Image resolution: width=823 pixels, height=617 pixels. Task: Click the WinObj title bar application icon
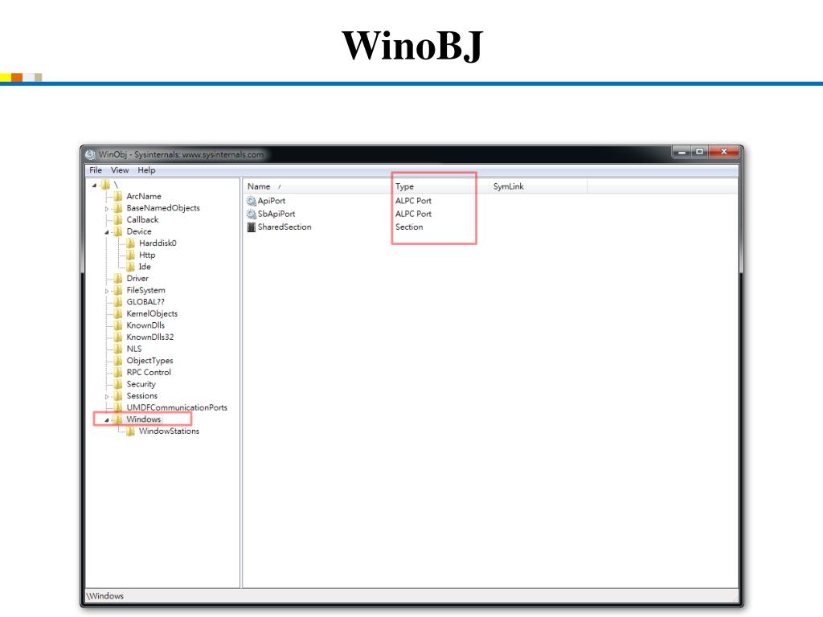tap(90, 154)
